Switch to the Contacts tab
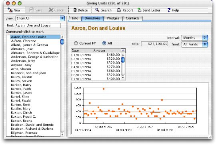Image resolution: width=216 pixels, height=145 pixels. click(x=132, y=18)
